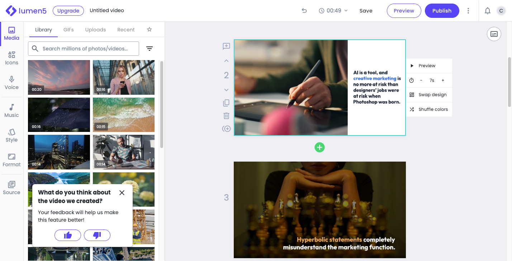Open media search filter options
The image size is (512, 261).
150,49
